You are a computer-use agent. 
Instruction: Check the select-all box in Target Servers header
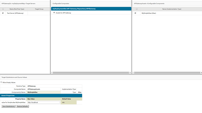coord(3,9)
